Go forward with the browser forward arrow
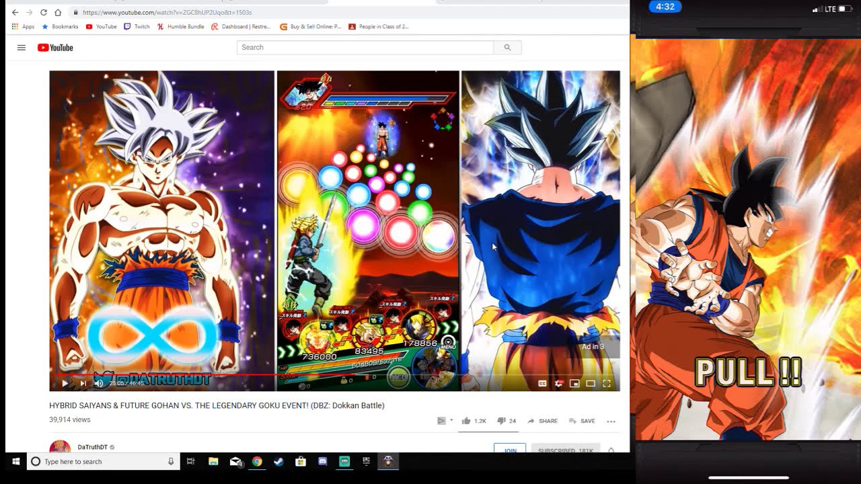The image size is (861, 484). pos(29,12)
